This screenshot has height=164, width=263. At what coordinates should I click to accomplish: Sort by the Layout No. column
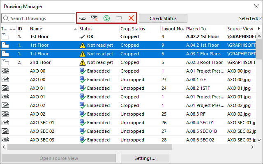172,29
